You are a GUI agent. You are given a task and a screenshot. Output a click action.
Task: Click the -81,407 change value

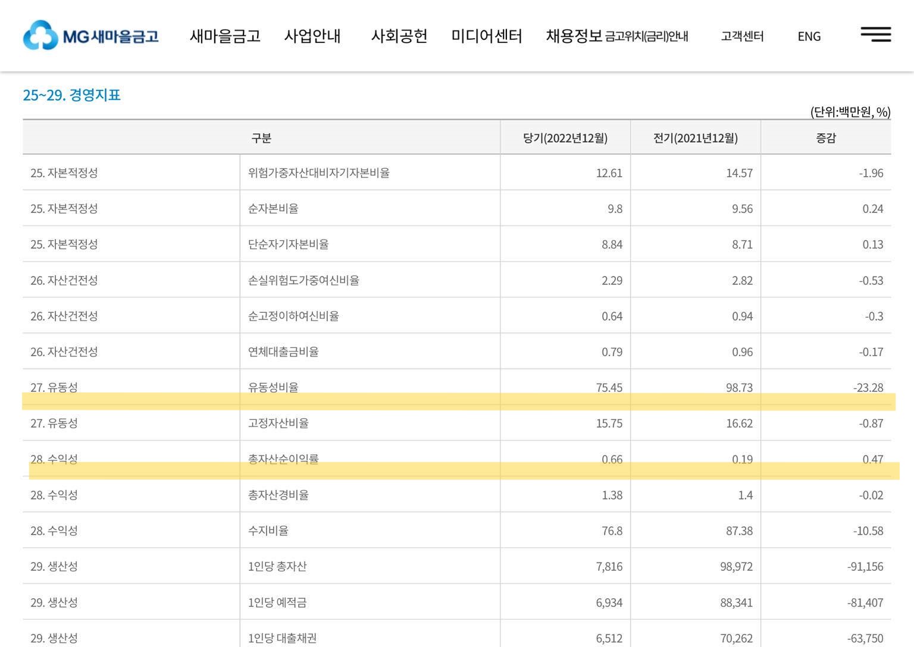[865, 603]
